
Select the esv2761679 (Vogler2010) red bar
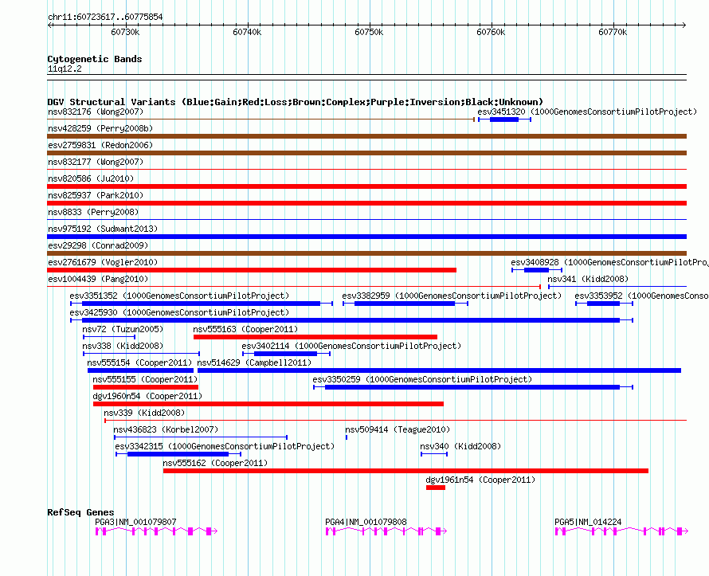(x=252, y=270)
